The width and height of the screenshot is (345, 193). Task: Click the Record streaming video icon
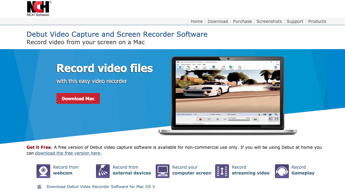point(222,171)
